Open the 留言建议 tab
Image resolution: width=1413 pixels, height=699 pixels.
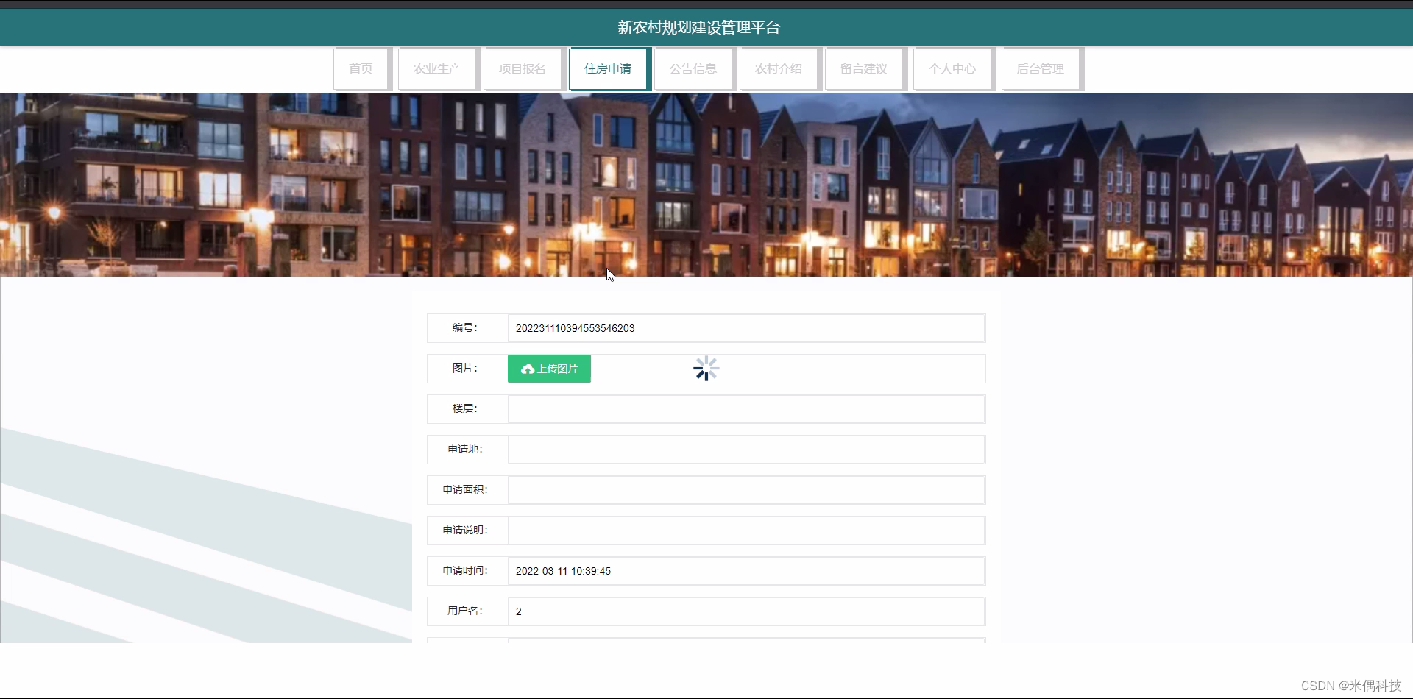point(864,68)
